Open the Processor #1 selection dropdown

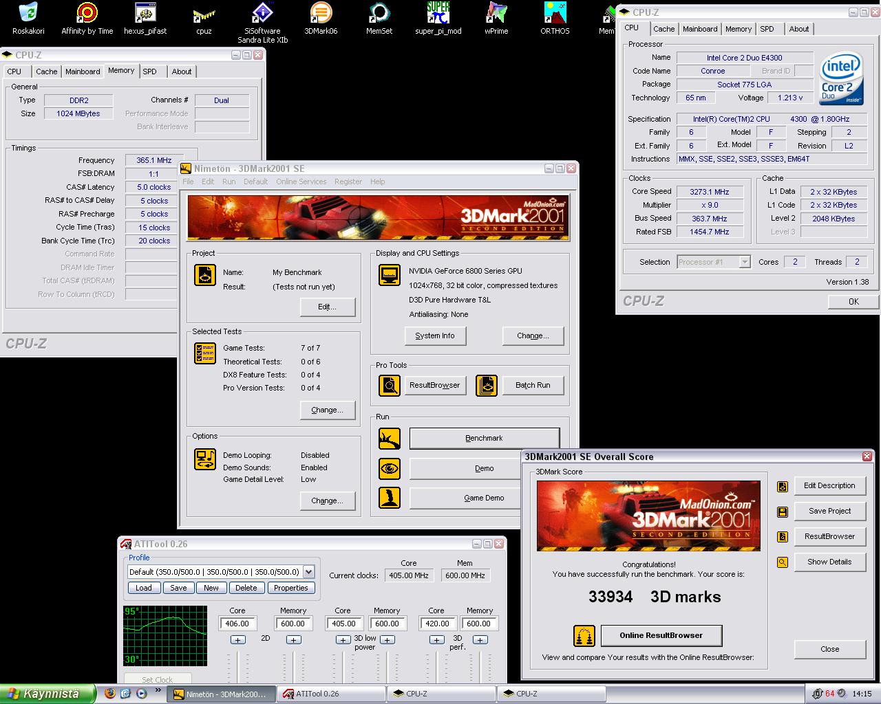744,262
